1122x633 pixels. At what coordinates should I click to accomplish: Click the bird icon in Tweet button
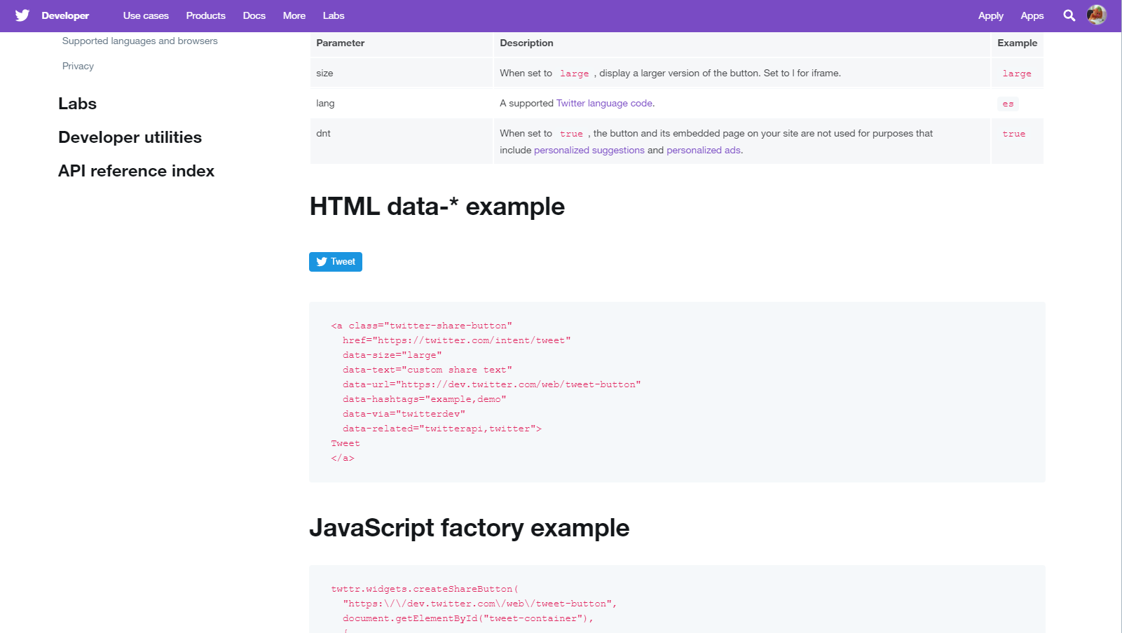(x=322, y=262)
